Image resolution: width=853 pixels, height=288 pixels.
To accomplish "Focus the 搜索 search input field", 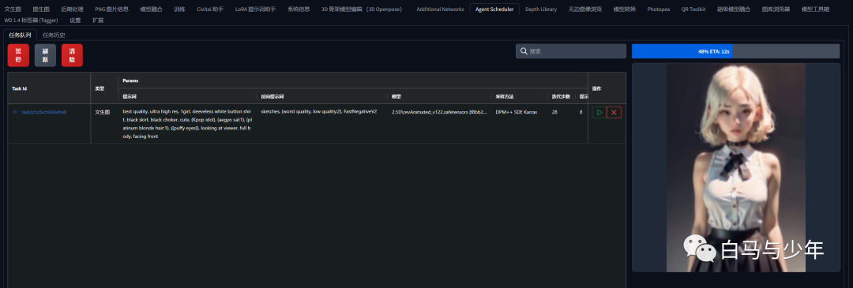I will (571, 51).
